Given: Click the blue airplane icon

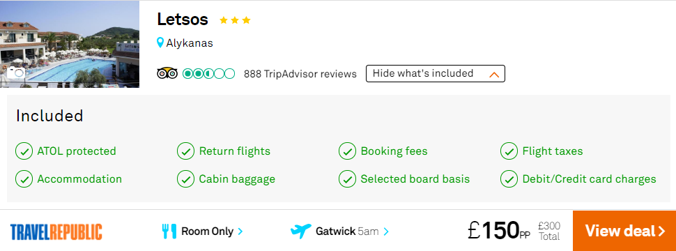Looking at the screenshot, I should pyautogui.click(x=300, y=231).
